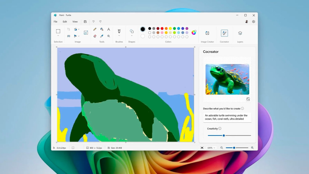
Task: Activate the Color picker eyedropper tool
Action: pos(102,36)
